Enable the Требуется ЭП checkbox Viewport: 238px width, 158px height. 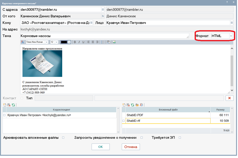(180, 138)
